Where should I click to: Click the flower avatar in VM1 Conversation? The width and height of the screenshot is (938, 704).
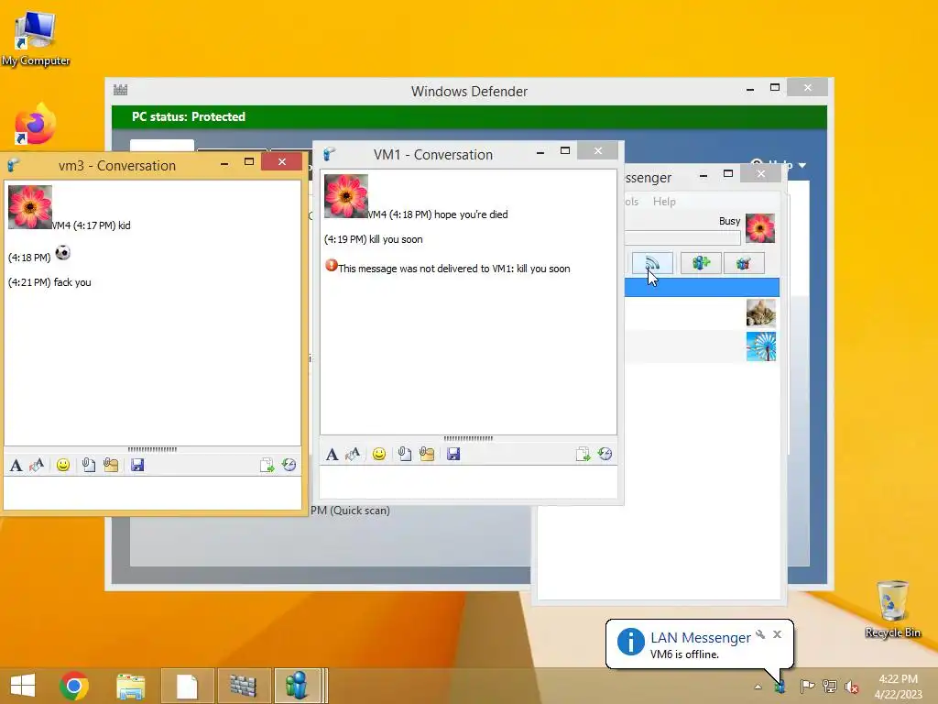[345, 196]
